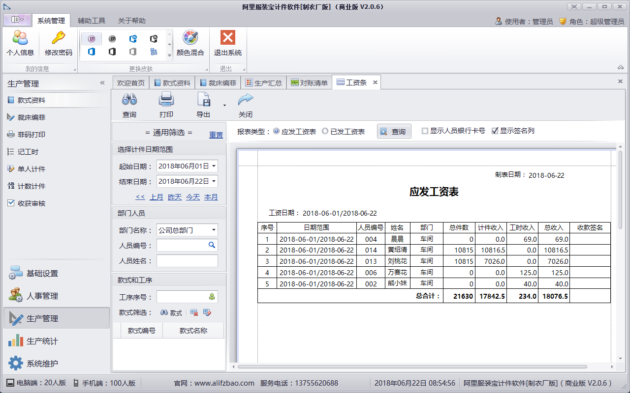Uncheck the 显示签名列 checkbox

pyautogui.click(x=495, y=131)
